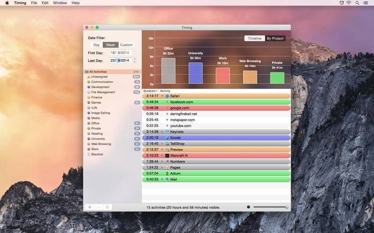
Task: Click the First Day date stepper
Action: point(135,53)
